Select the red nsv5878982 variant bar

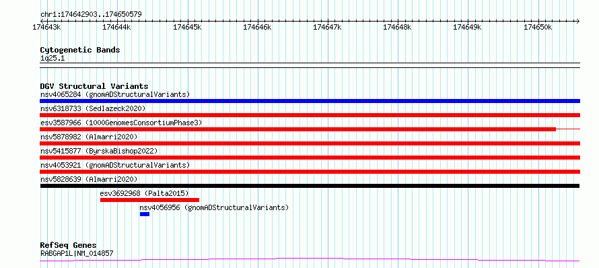(x=310, y=143)
